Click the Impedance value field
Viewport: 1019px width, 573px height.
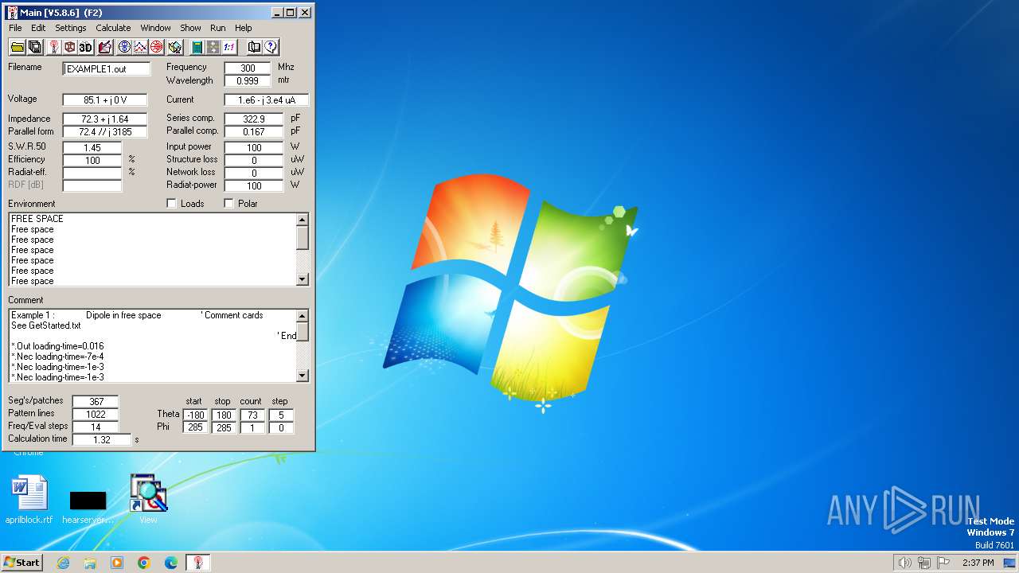105,119
